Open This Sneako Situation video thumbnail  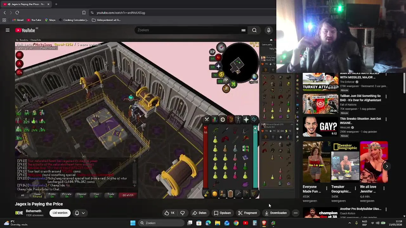320,126
